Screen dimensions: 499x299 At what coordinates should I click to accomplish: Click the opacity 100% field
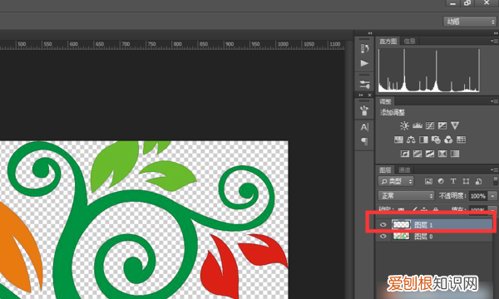click(478, 196)
